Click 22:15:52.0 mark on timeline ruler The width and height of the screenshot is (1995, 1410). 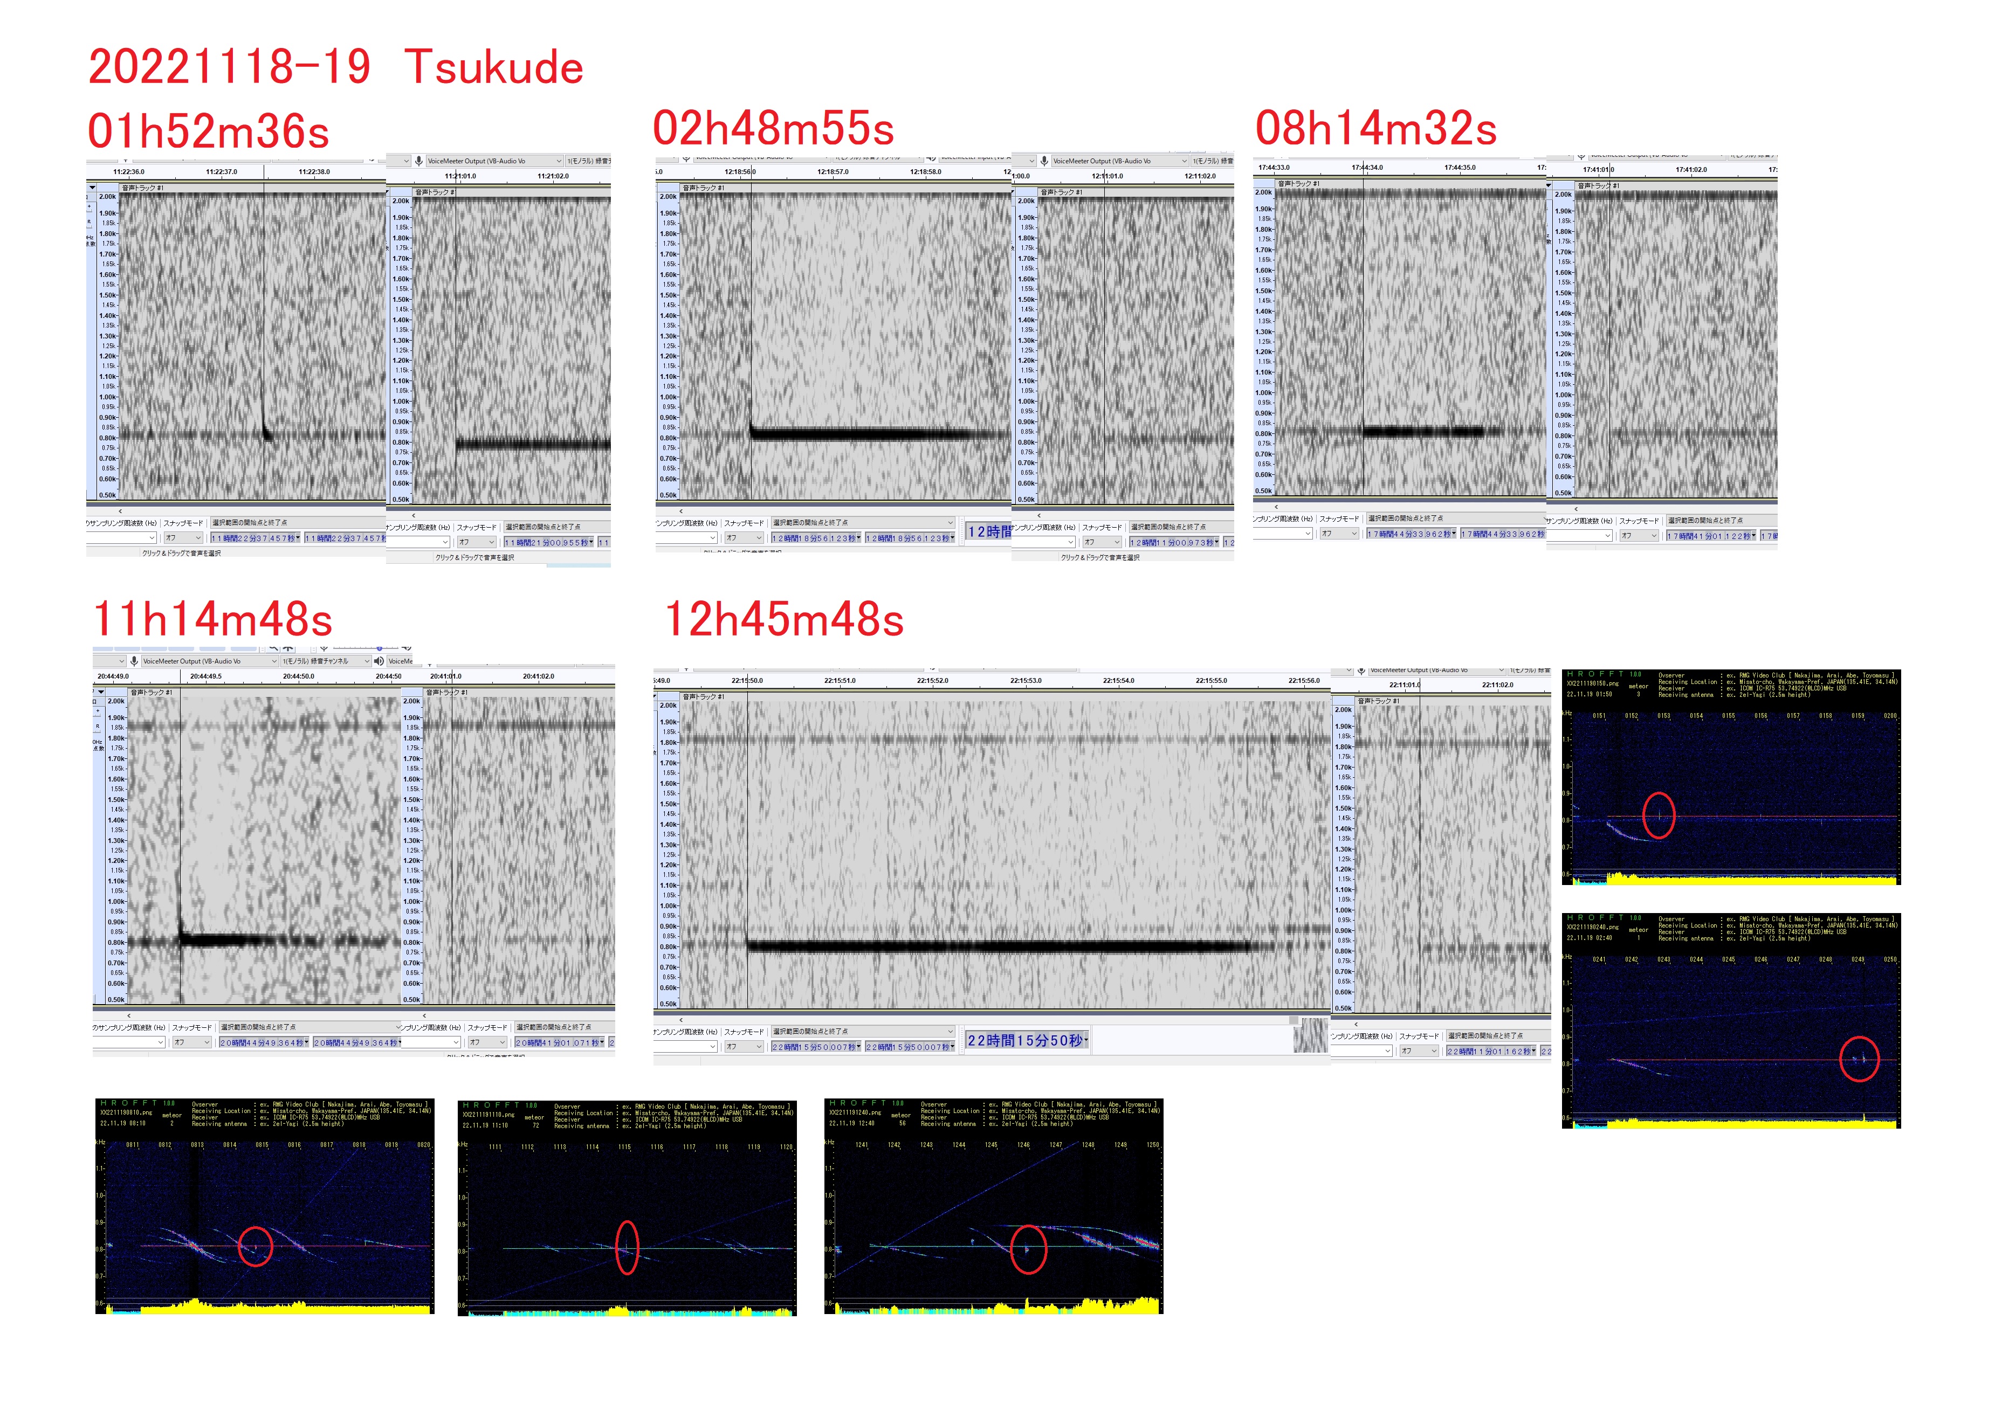click(932, 681)
